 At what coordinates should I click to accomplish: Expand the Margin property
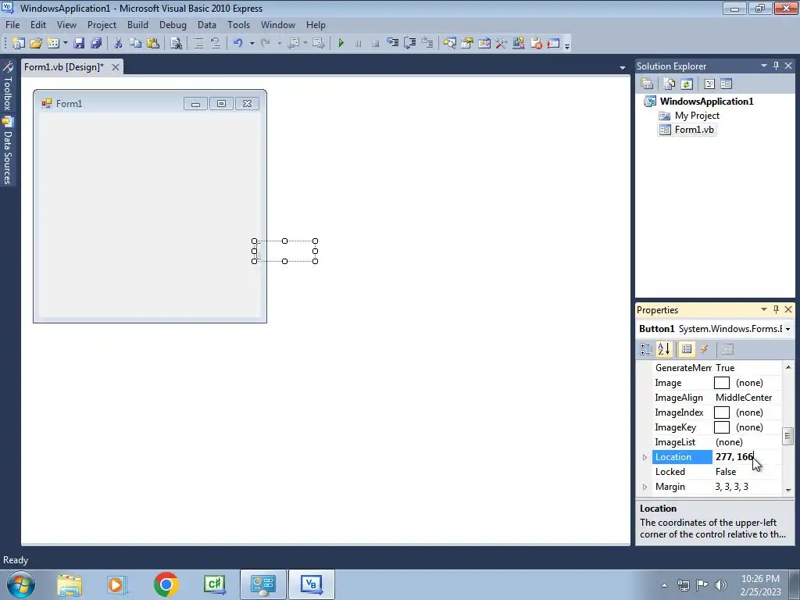pyautogui.click(x=645, y=487)
